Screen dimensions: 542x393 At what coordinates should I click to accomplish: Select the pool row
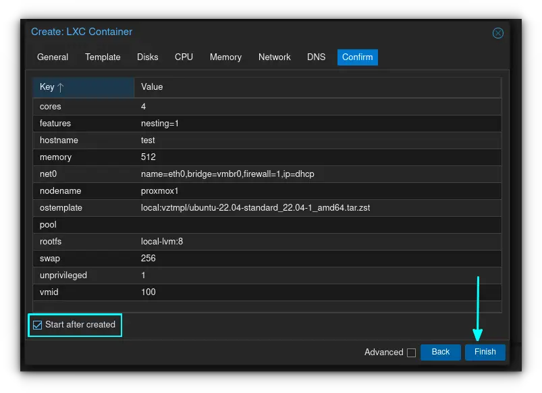pos(267,225)
